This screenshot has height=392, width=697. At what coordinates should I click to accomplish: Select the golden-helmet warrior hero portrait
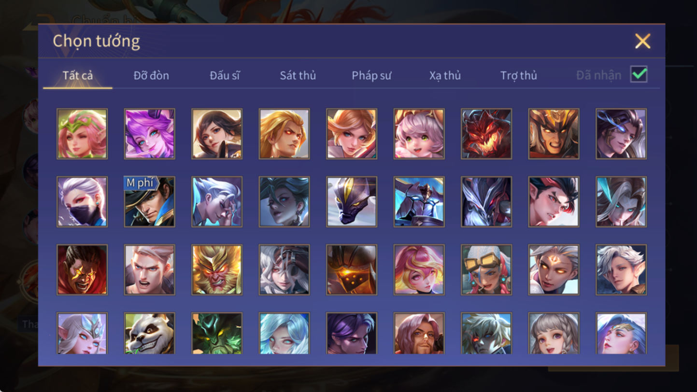click(x=554, y=134)
